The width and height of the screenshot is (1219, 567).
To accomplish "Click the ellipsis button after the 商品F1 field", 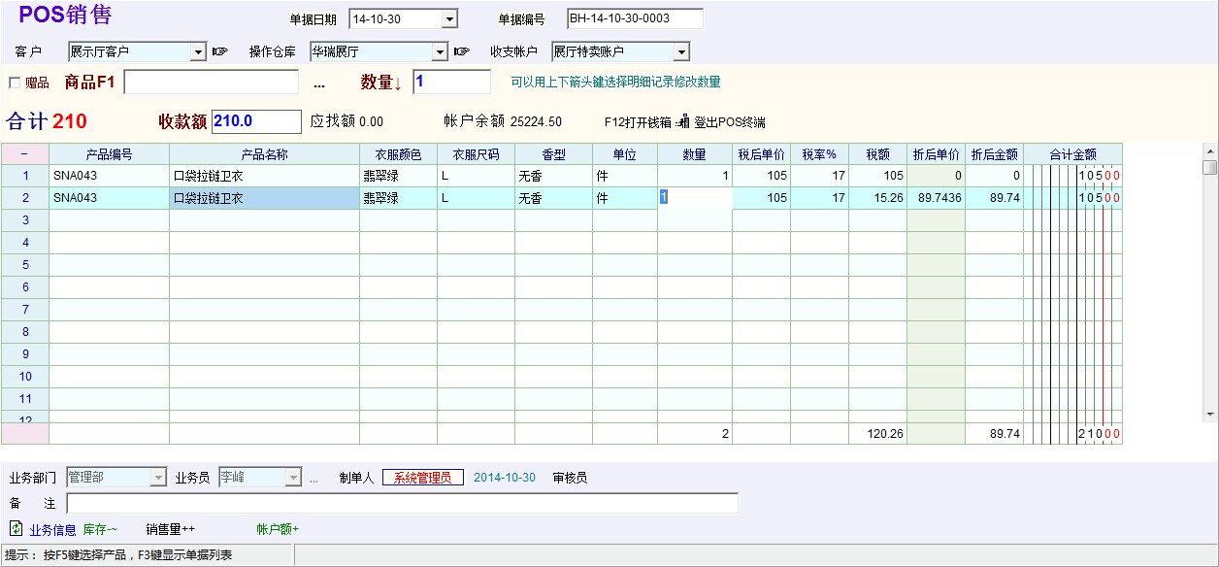I will (319, 83).
